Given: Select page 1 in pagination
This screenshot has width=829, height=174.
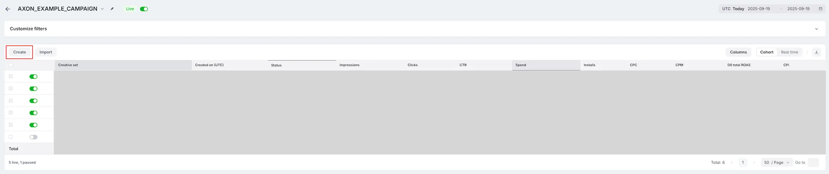Looking at the screenshot, I should coord(743,163).
